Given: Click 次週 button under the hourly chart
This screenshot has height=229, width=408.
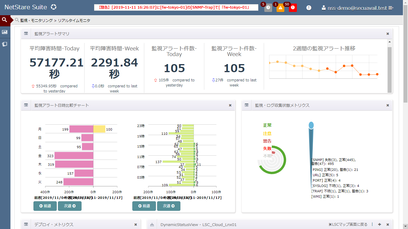Looking at the screenshot, I should [x=169, y=206].
